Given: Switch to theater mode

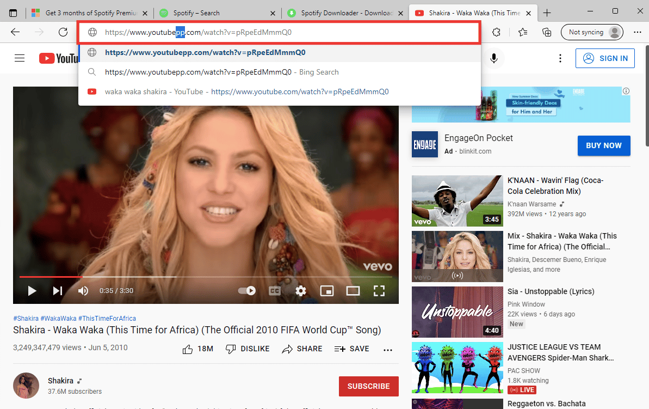Looking at the screenshot, I should pyautogui.click(x=353, y=291).
